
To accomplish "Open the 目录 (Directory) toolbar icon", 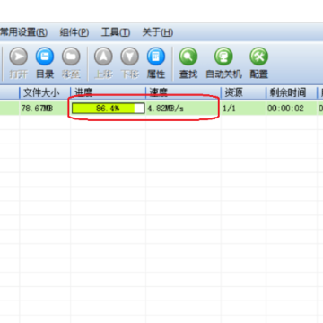I will pyautogui.click(x=45, y=57).
